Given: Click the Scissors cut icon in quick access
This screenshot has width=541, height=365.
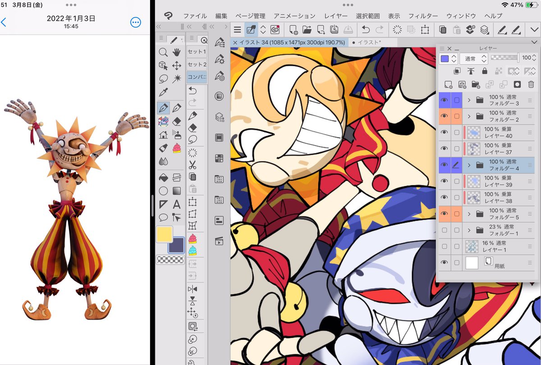Looking at the screenshot, I should pos(193,164).
